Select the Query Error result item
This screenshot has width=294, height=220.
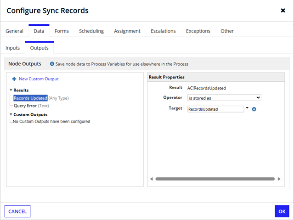[25, 106]
